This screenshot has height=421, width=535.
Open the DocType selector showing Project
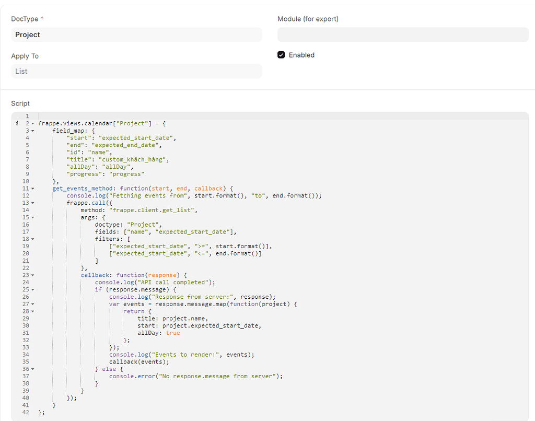136,34
